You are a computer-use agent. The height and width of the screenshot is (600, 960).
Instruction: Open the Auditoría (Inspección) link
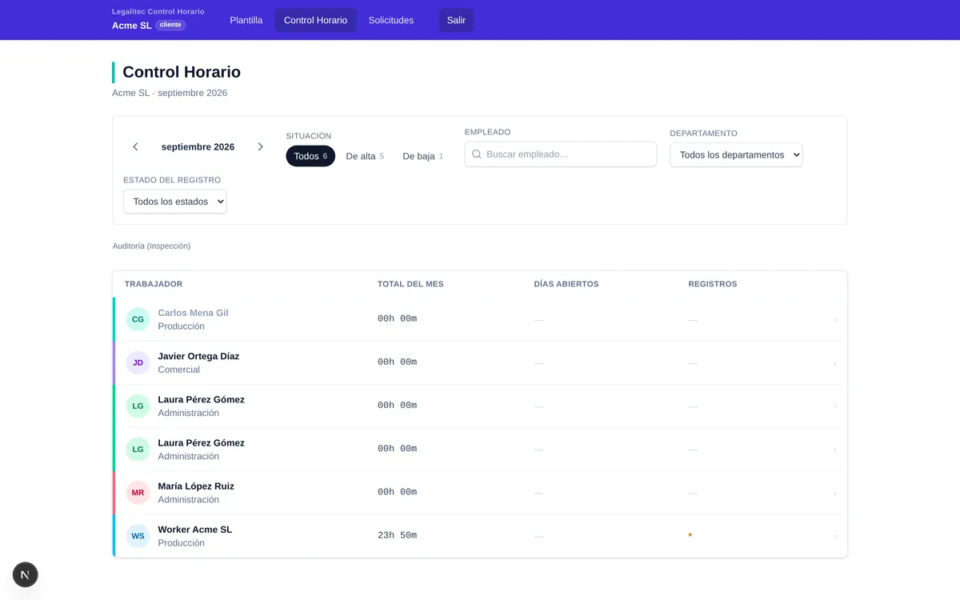(152, 246)
